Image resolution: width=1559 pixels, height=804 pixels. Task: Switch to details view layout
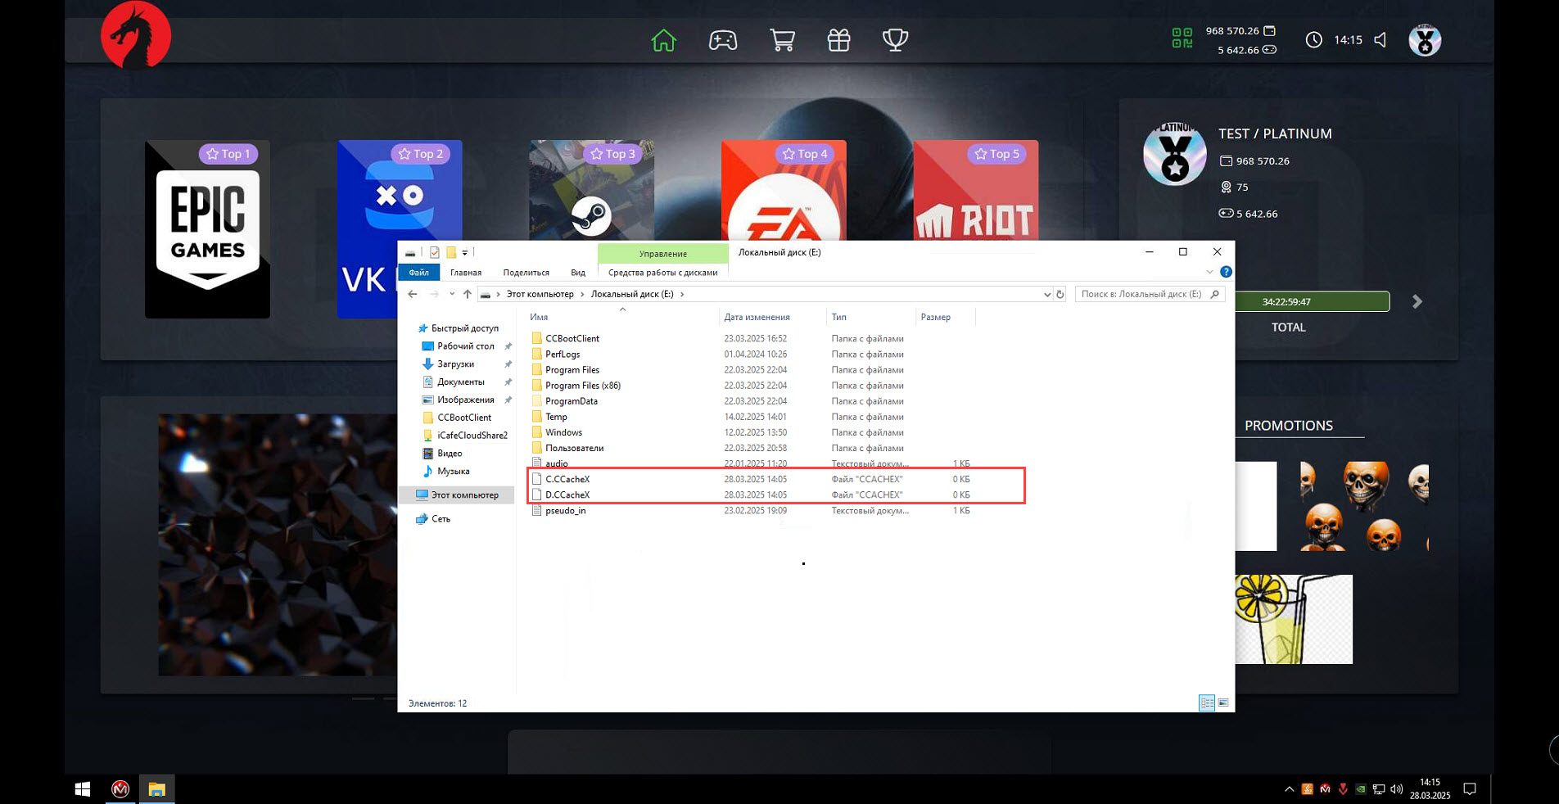tap(1206, 703)
